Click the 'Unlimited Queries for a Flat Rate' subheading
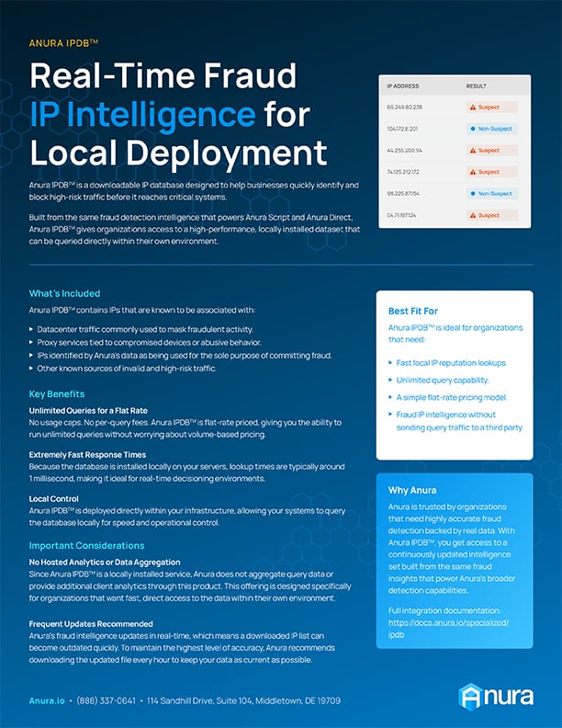 click(x=88, y=411)
